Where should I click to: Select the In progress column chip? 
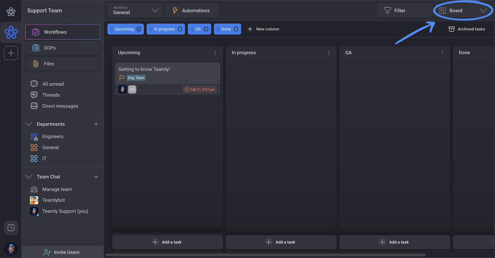[166, 29]
